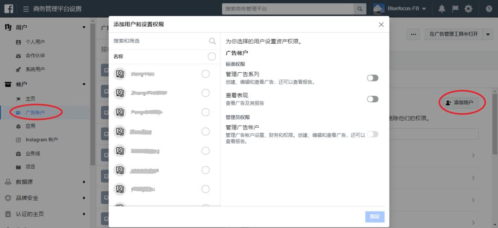Click the 系统用户 key icon
The height and width of the screenshot is (228, 498).
pos(18,70)
